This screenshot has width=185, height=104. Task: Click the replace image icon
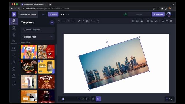point(83,21)
